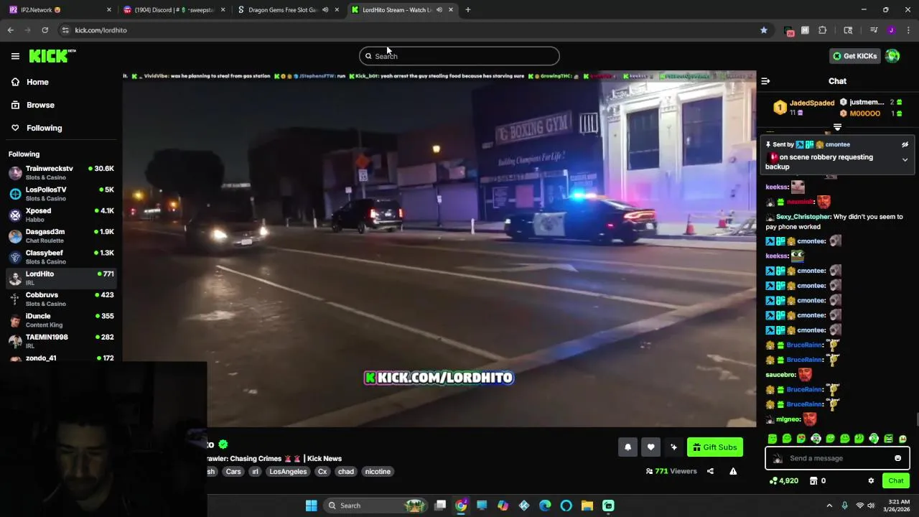Open Trainwreckstv channel

point(61,173)
